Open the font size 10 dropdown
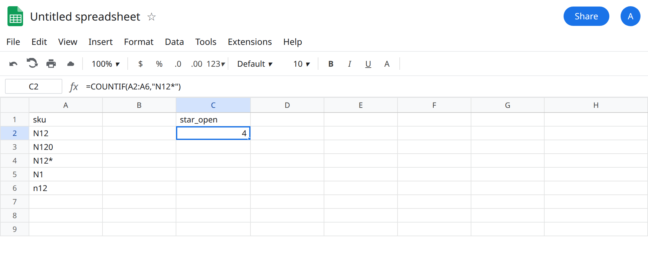This screenshot has height=268, width=648. pyautogui.click(x=302, y=64)
